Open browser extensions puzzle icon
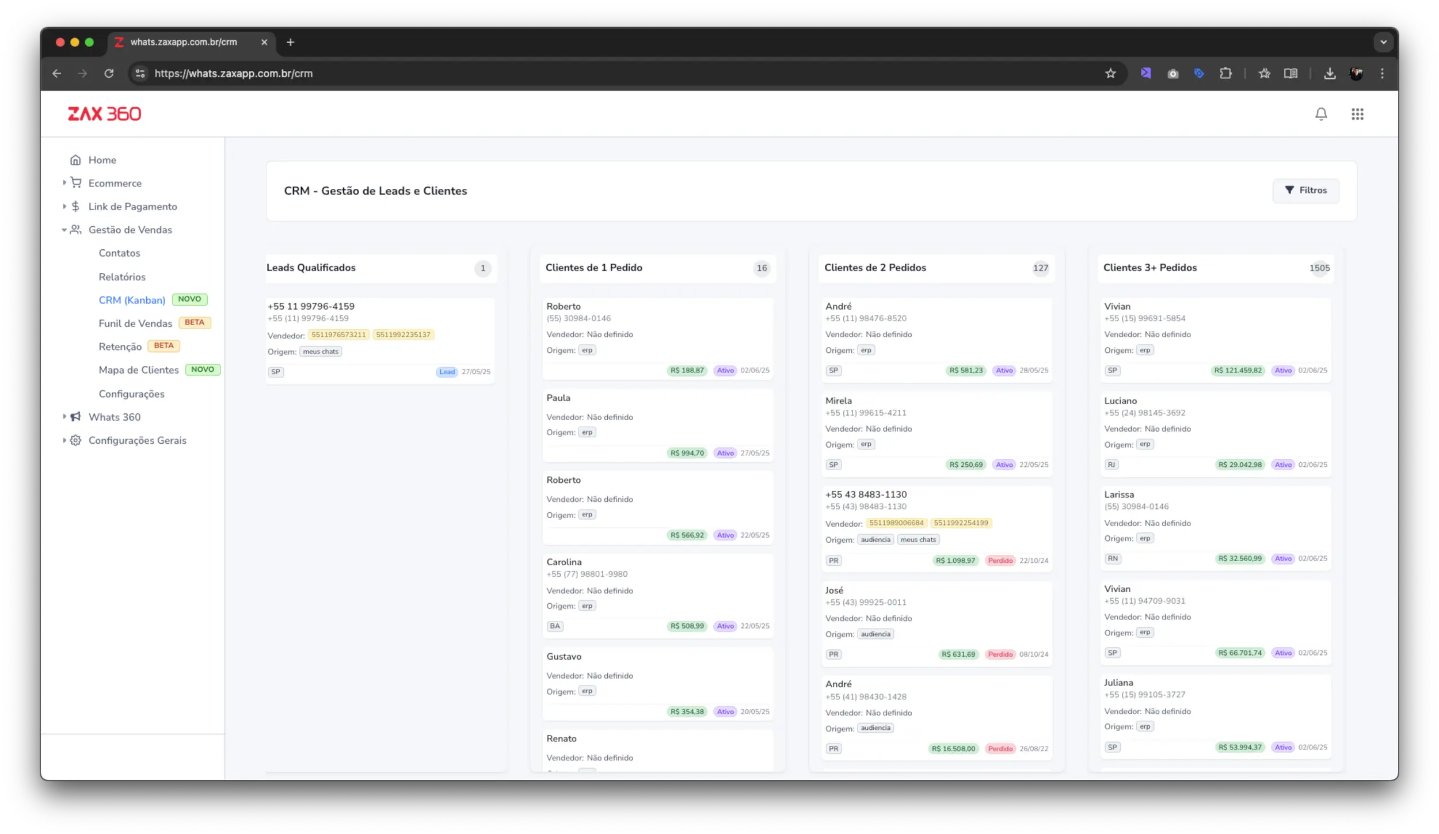The height and width of the screenshot is (834, 1439). point(1225,74)
